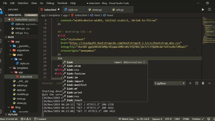Open tests.py in the explorer tree
The image size is (215, 121).
(21, 98)
